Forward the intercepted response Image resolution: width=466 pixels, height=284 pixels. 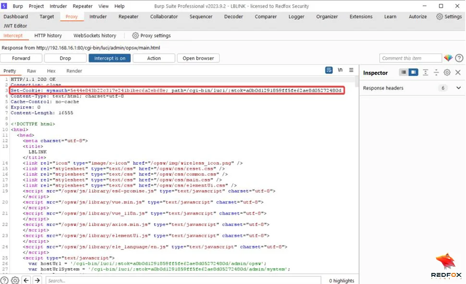21,58
